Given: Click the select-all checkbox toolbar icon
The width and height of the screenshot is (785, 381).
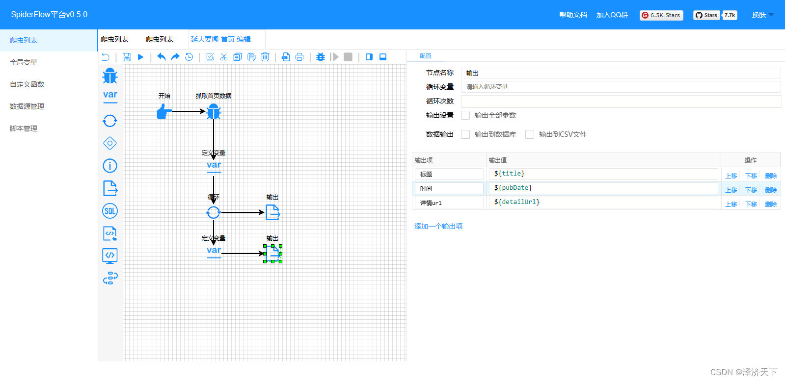Looking at the screenshot, I should coord(210,57).
